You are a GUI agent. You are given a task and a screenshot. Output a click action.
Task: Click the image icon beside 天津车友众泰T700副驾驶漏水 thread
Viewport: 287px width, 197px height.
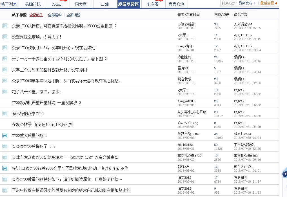5,158
